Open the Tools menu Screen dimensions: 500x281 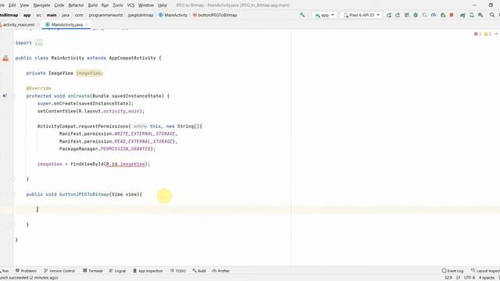118,5
